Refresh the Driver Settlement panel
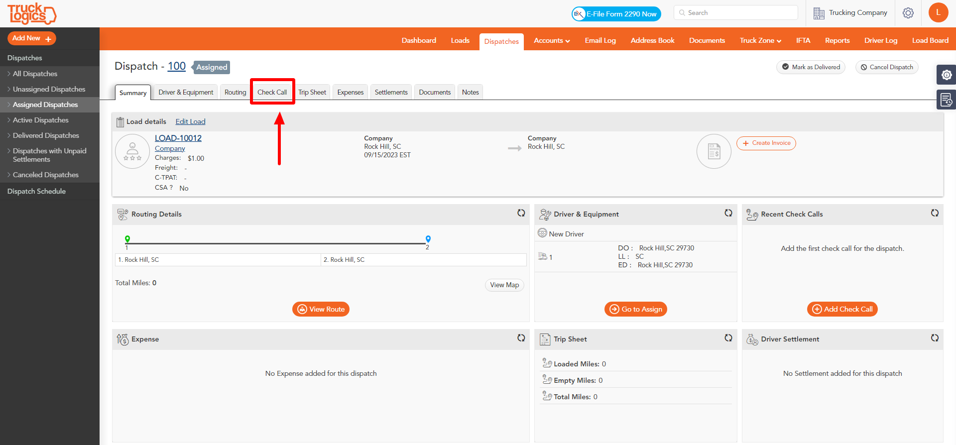This screenshot has width=956, height=445. point(935,338)
